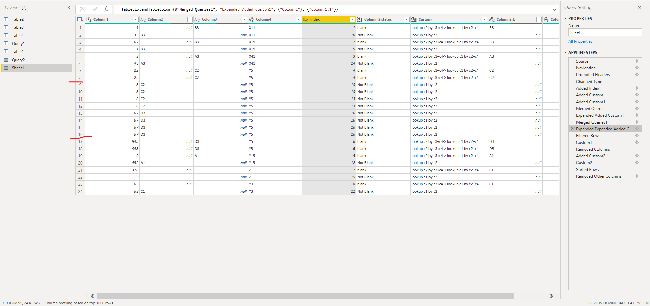Open settings gear for Source step

[637, 61]
